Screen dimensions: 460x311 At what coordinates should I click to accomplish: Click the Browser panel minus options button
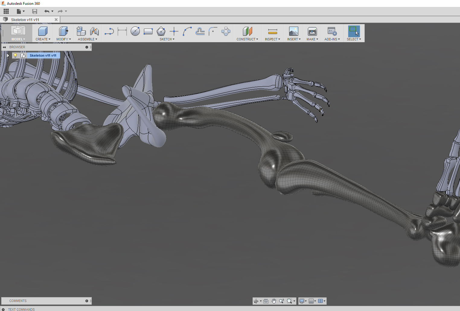(x=87, y=47)
